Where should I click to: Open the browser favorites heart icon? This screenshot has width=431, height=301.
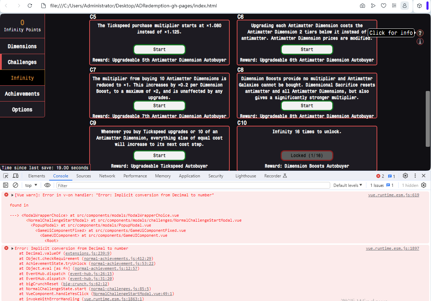point(384,6)
